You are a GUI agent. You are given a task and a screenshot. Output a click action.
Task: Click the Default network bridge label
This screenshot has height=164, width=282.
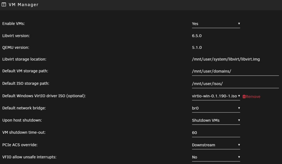click(x=24, y=108)
